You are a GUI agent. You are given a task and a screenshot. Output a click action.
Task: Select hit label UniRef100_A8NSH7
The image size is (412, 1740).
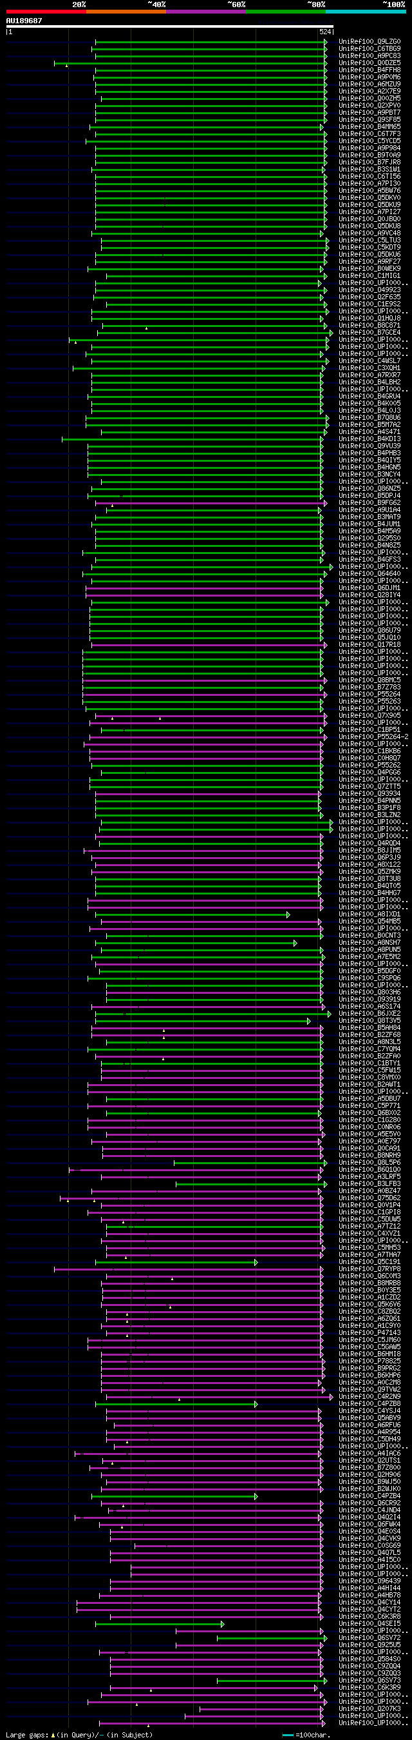(x=370, y=942)
